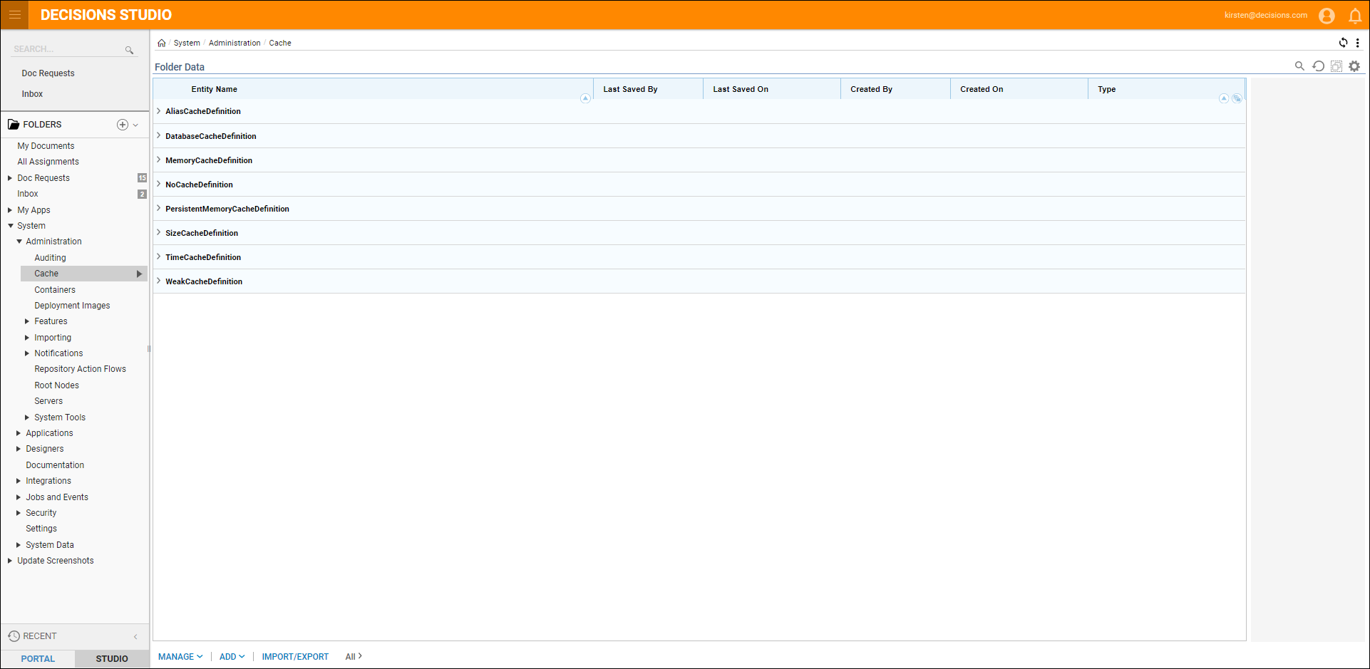
Task: Expand DatabaseCacheDefinition row
Action: pos(158,135)
